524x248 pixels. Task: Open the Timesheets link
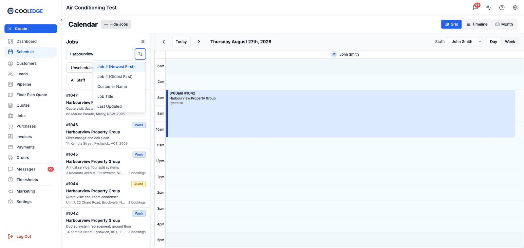coord(27,180)
